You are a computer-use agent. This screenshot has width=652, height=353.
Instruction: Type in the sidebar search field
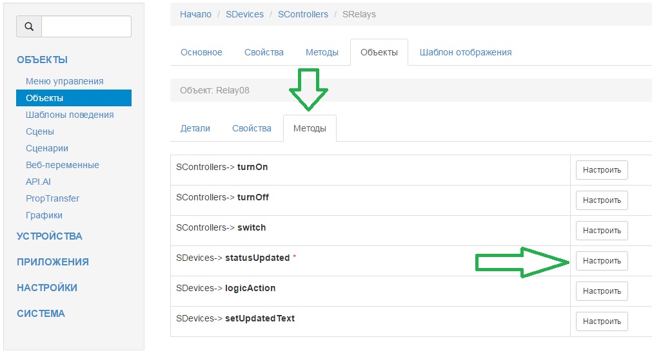[x=86, y=26]
